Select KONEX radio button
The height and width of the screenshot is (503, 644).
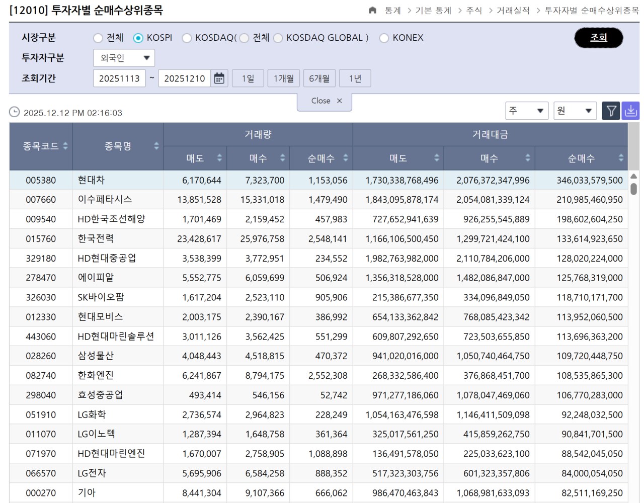pyautogui.click(x=384, y=38)
